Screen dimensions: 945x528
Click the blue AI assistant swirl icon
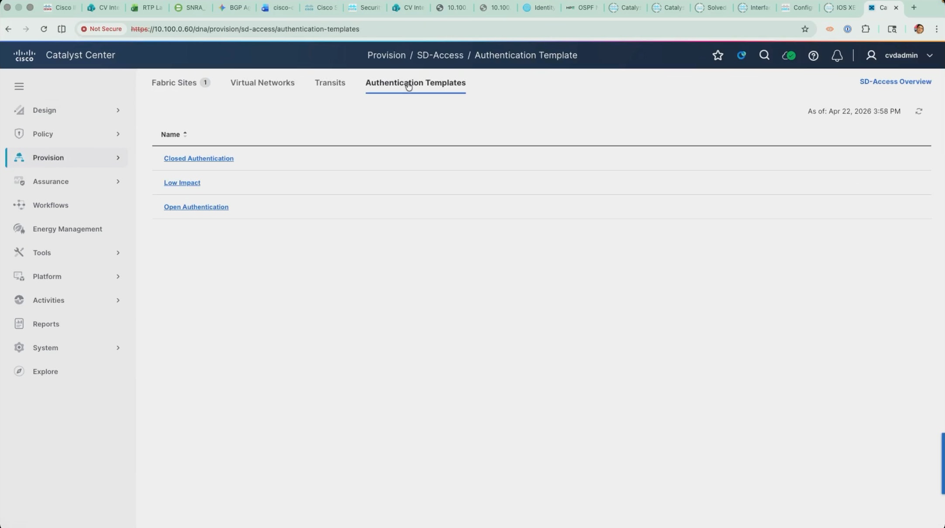point(741,55)
